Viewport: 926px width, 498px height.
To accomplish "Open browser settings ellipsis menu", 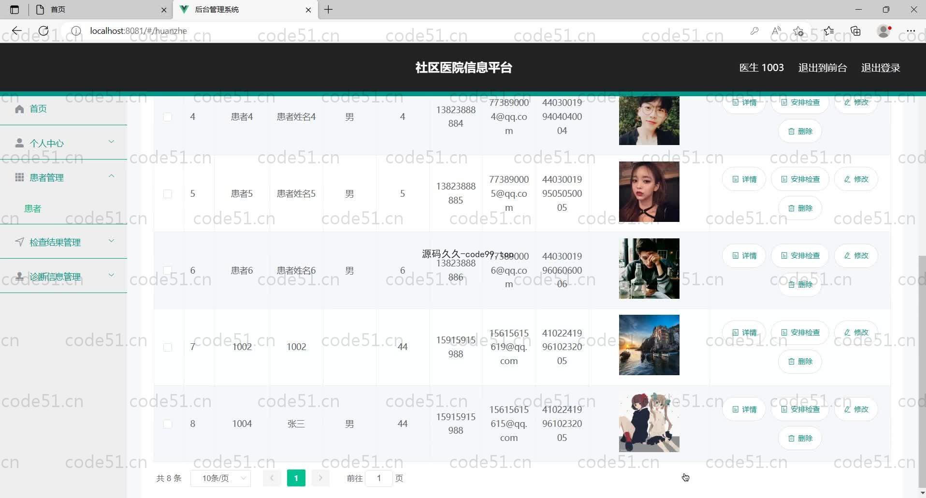I will [911, 31].
